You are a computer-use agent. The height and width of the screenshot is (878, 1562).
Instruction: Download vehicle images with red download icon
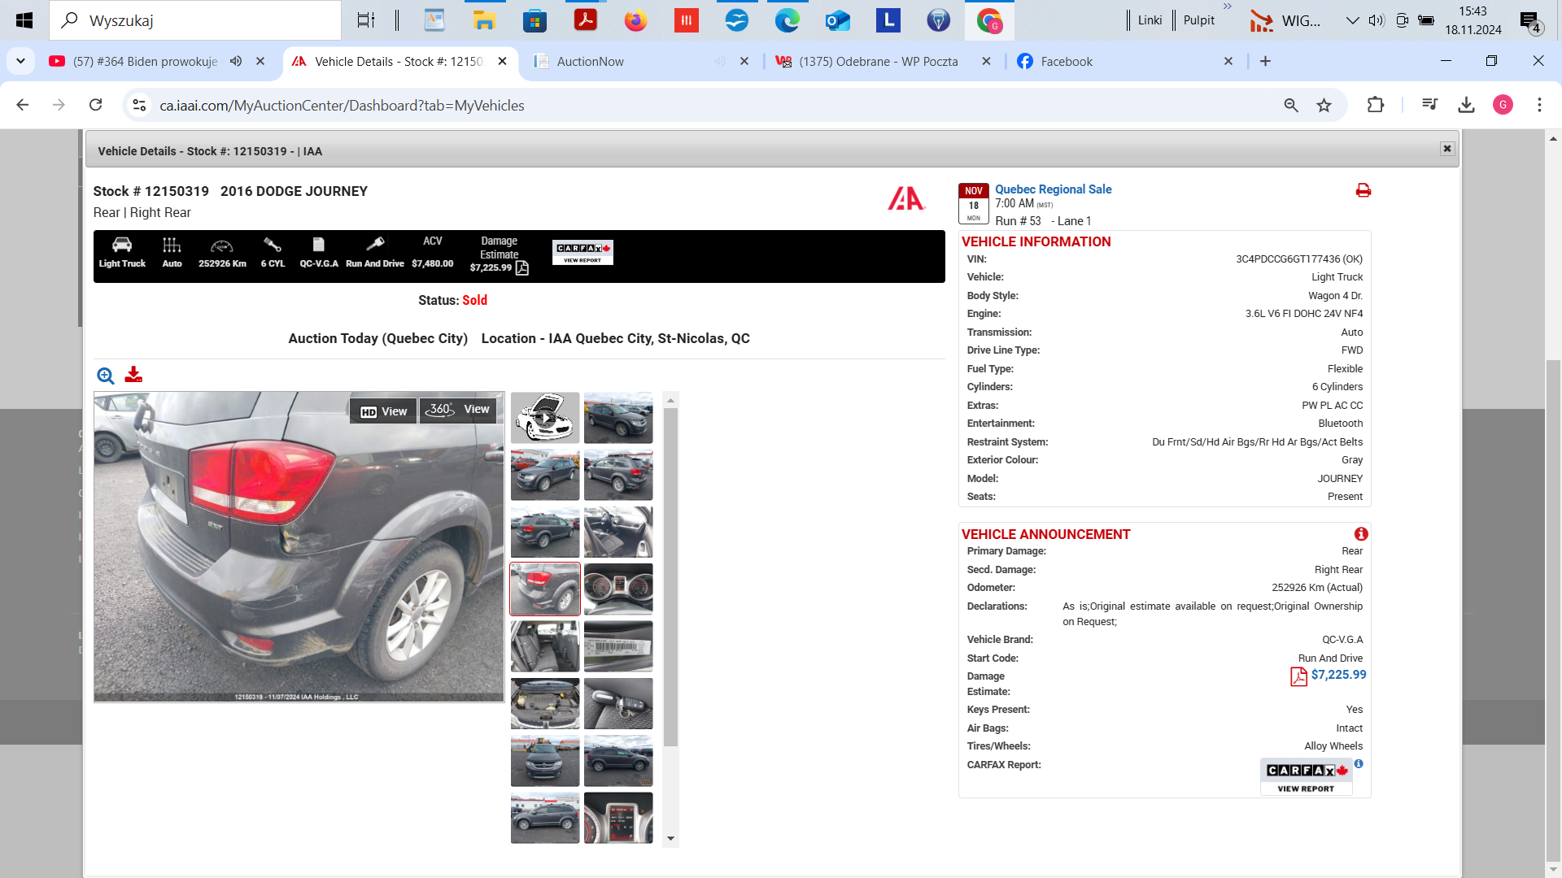point(133,375)
